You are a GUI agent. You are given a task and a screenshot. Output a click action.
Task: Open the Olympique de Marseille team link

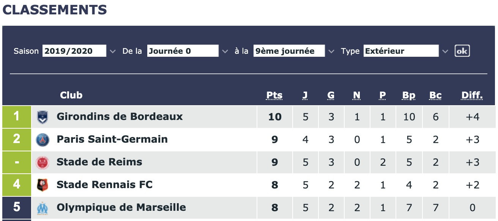(121, 207)
